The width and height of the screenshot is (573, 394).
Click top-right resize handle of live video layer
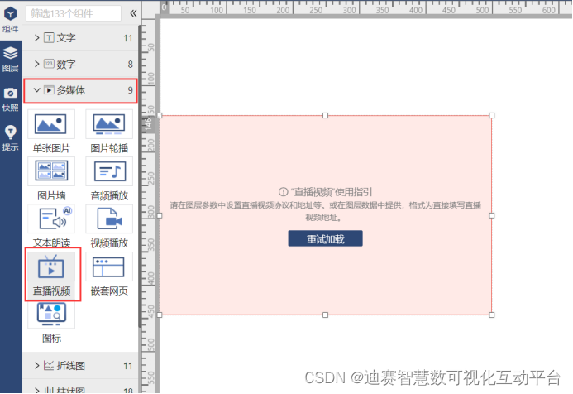[492, 116]
